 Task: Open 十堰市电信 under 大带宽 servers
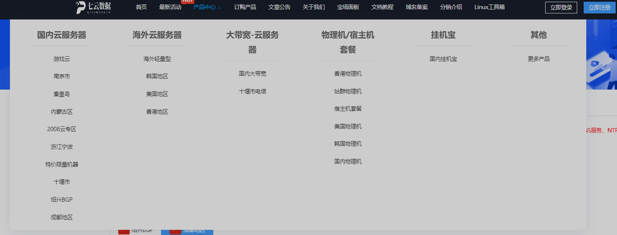point(252,91)
